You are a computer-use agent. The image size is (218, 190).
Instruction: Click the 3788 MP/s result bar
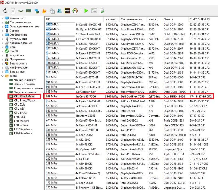pos(60,34)
